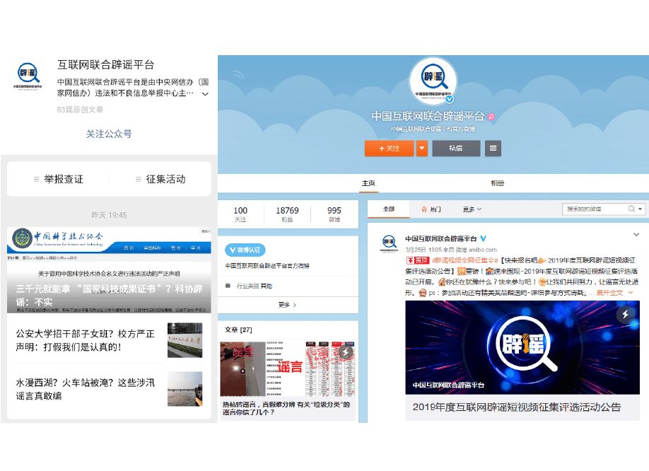Click the Wi-Fi style icon on the profile banner

click(238, 74)
